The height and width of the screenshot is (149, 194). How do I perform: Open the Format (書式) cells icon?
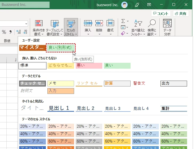110,23
